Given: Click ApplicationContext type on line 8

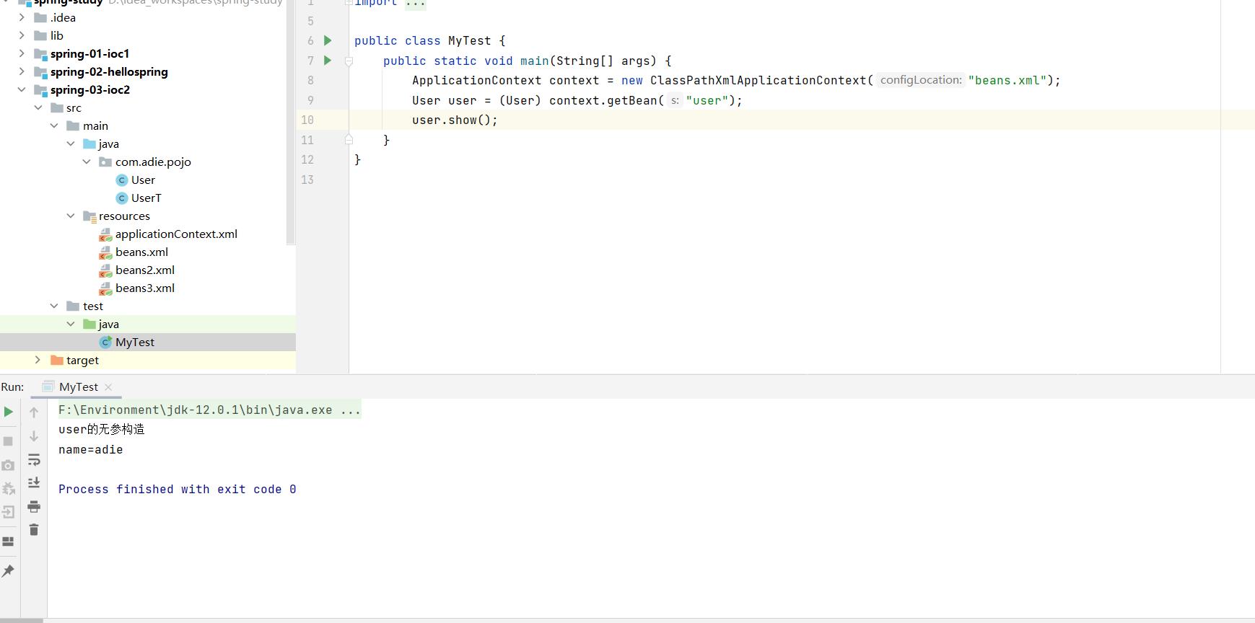Looking at the screenshot, I should (476, 80).
